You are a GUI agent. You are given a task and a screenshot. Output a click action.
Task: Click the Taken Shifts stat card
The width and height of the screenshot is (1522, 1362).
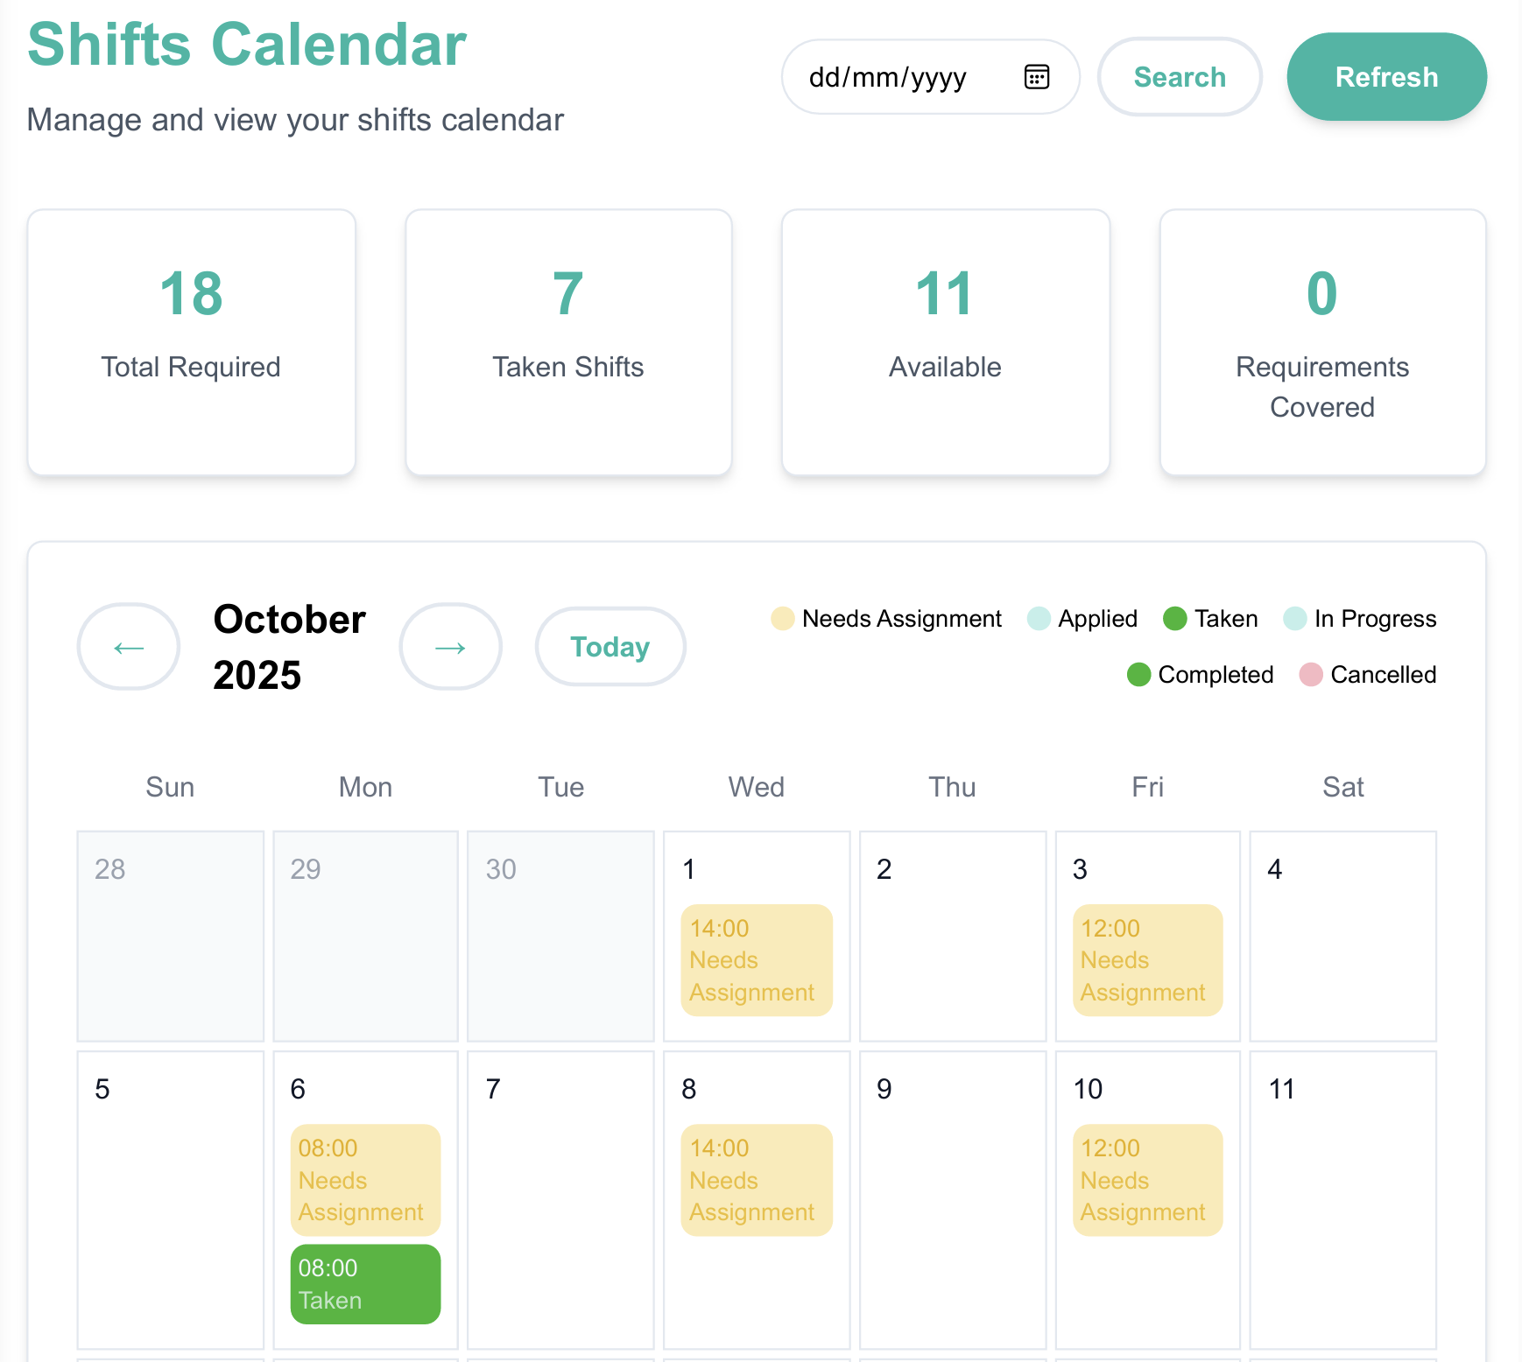click(567, 341)
